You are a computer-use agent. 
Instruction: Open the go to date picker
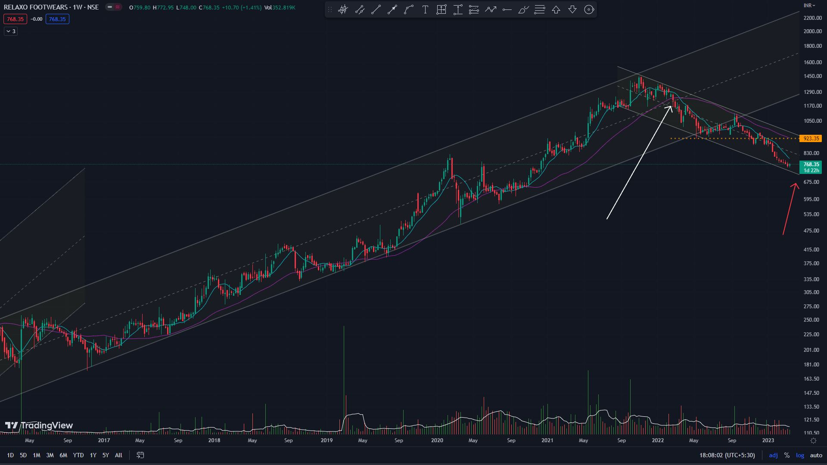140,455
